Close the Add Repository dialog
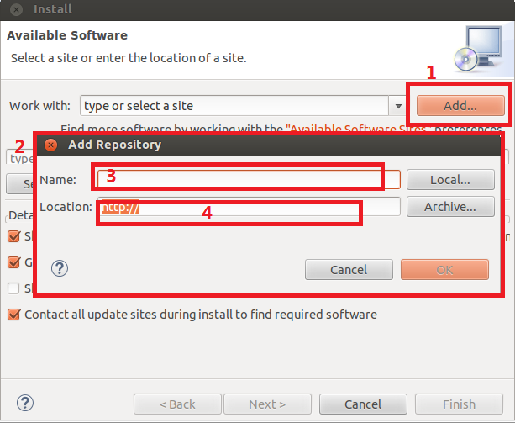 50,145
